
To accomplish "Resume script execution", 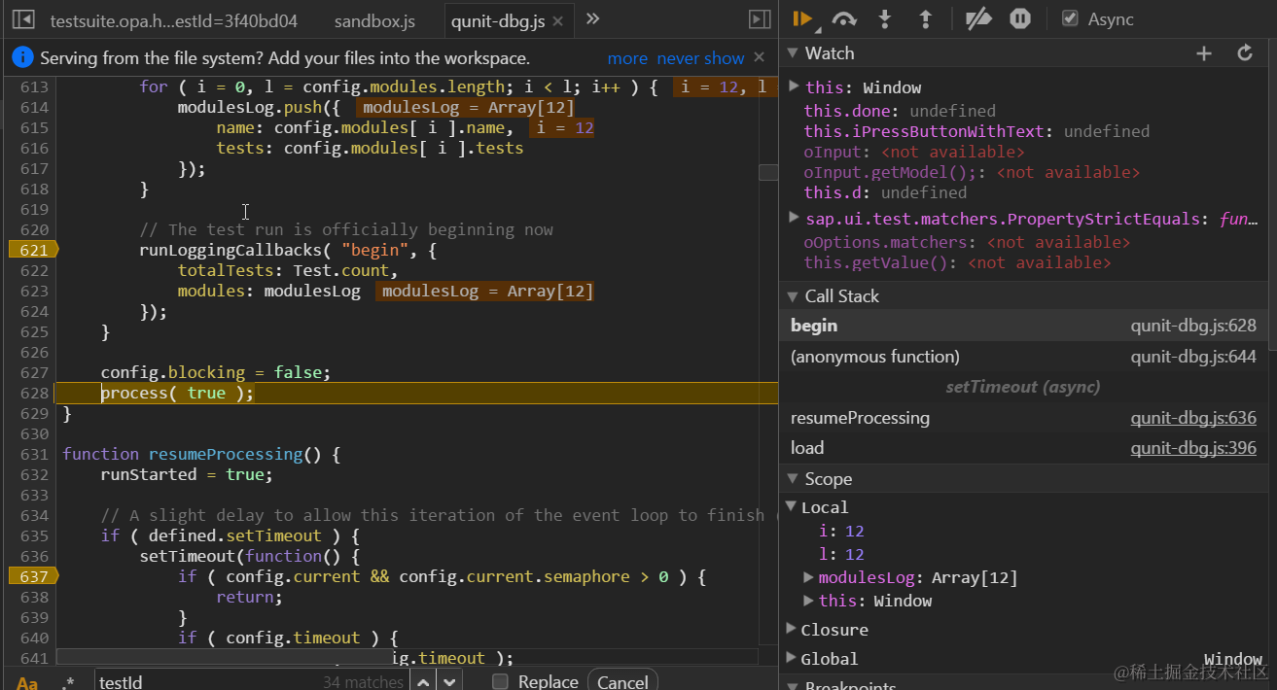I will coord(802,18).
